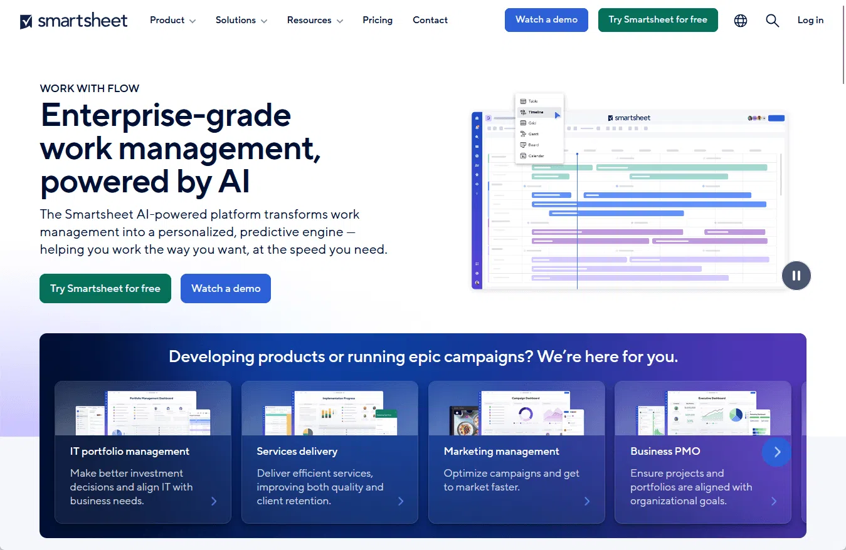Click the 'WORK WITH FLOW' tagline text
Screen dimensions: 846x550
[90, 88]
